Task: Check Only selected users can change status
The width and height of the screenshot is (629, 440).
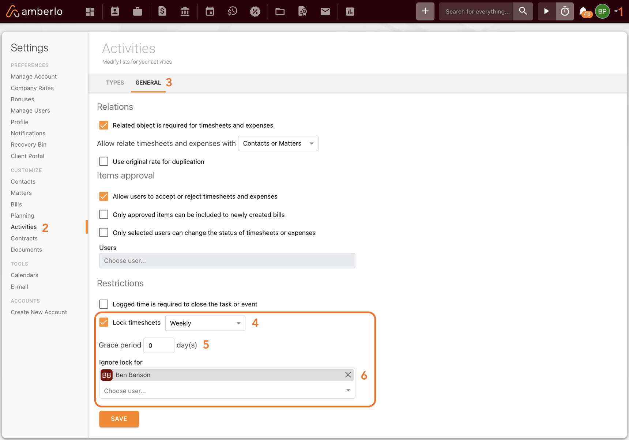Action: tap(104, 233)
